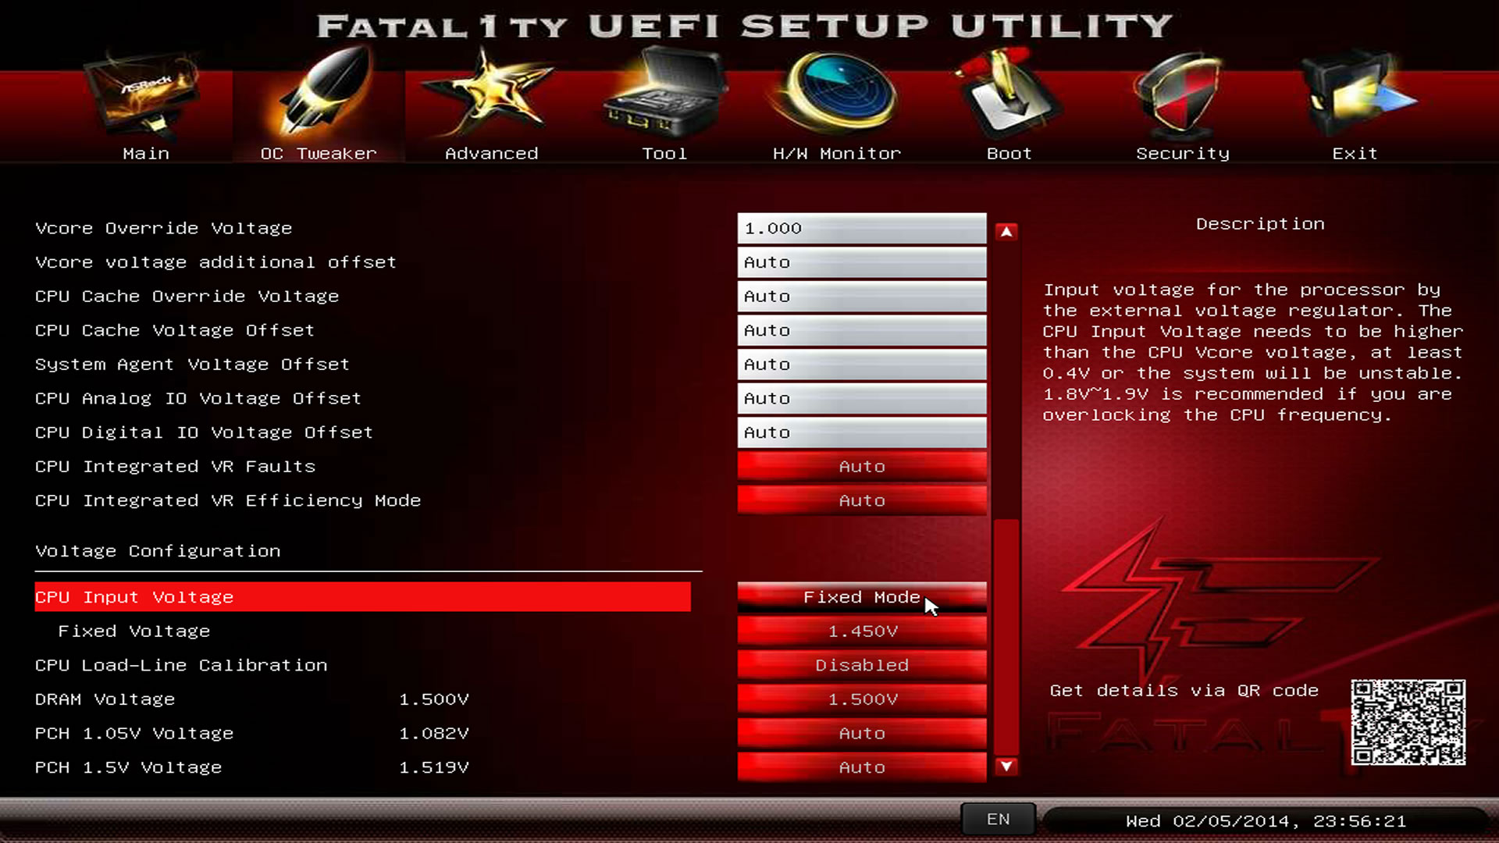Click the Exit icon
The width and height of the screenshot is (1499, 843).
coord(1355,95)
